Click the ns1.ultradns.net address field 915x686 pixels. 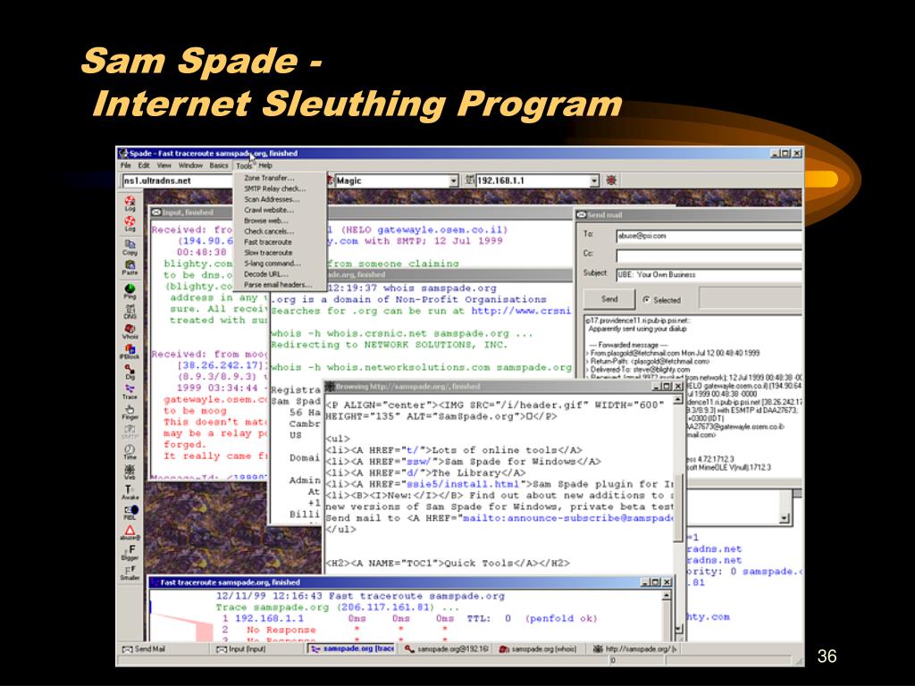[x=178, y=180]
